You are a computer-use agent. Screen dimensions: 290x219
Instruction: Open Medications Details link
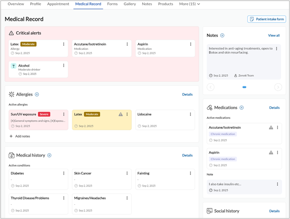(274, 108)
